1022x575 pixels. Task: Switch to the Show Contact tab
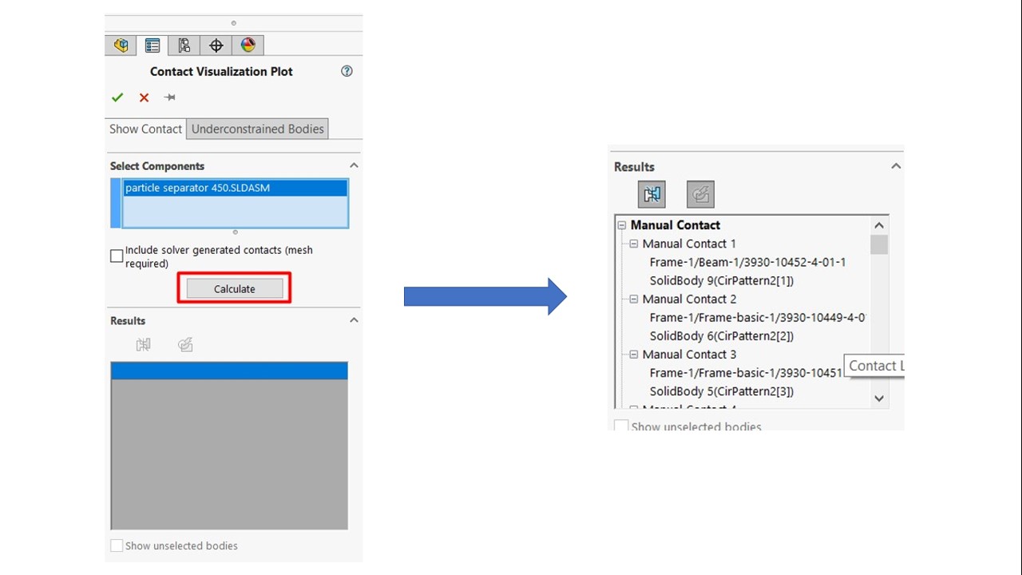145,129
